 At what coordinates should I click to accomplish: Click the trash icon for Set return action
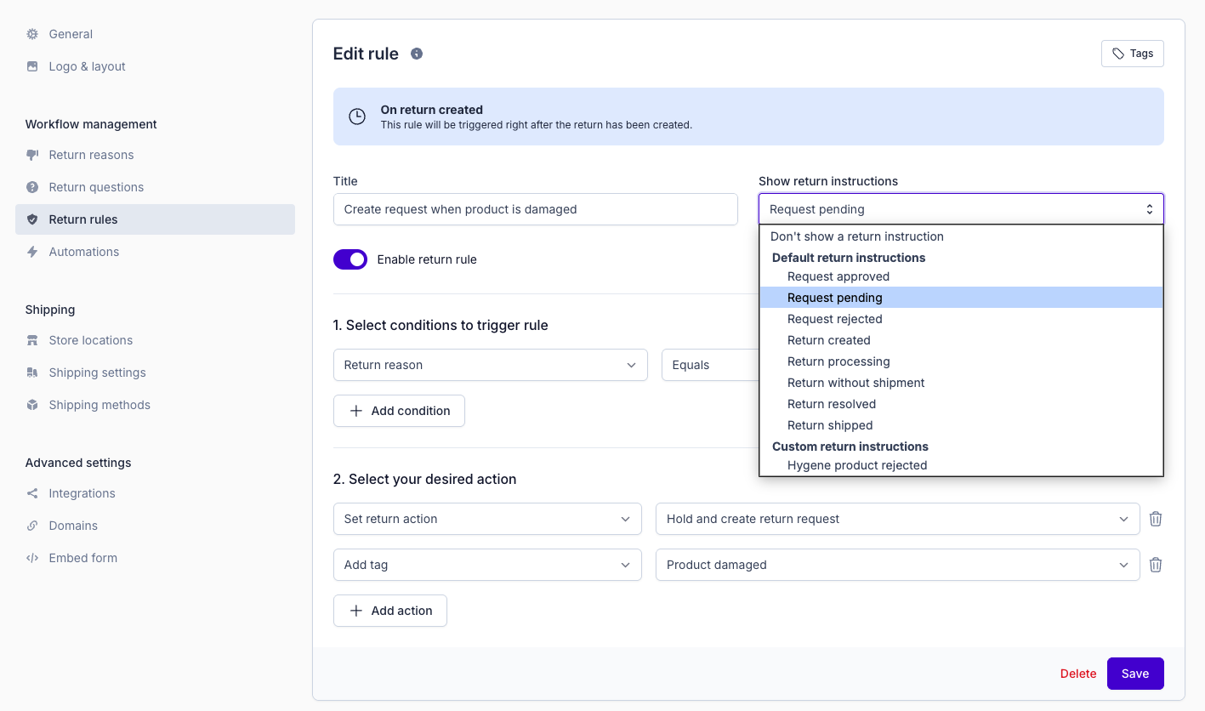1155,519
